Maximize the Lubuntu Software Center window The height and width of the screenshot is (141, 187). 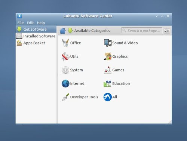click(x=162, y=16)
